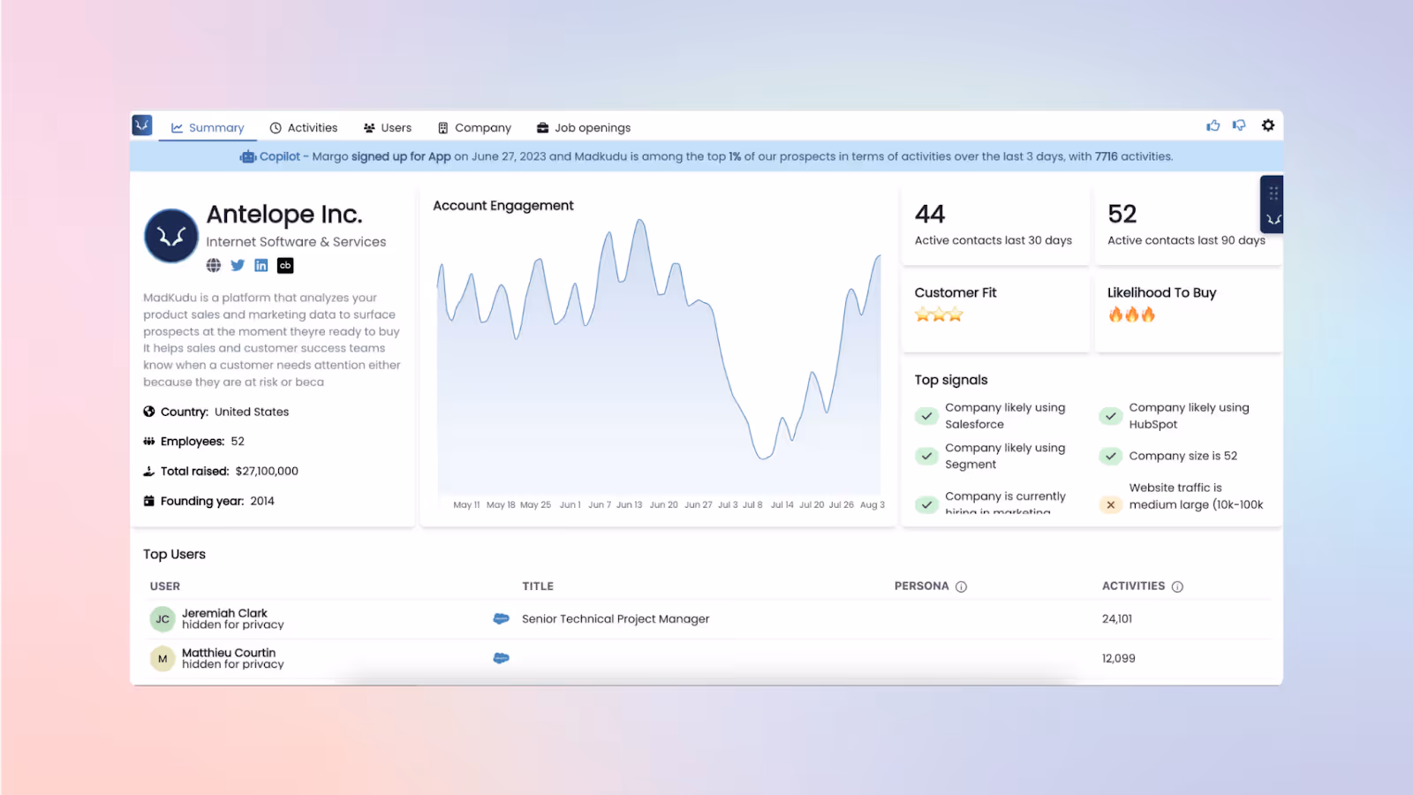Click the 44 active contacts 30 days card
This screenshot has height=795, width=1413.
[995, 225]
